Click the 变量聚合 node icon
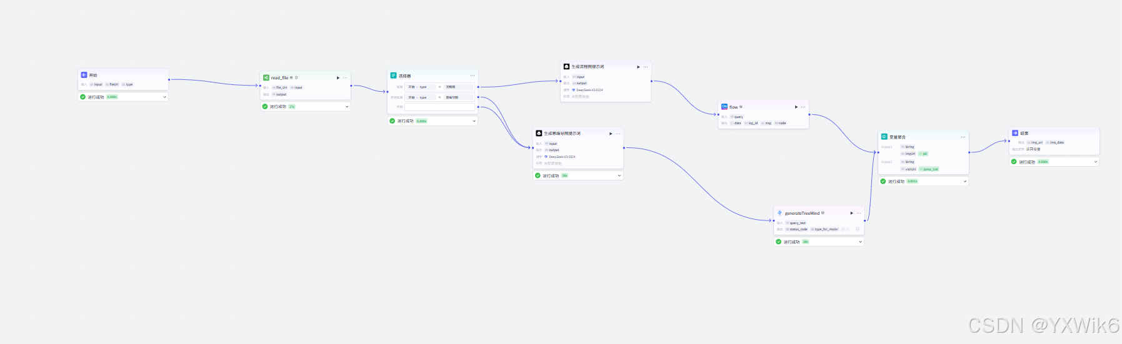The height and width of the screenshot is (344, 1122). point(884,137)
